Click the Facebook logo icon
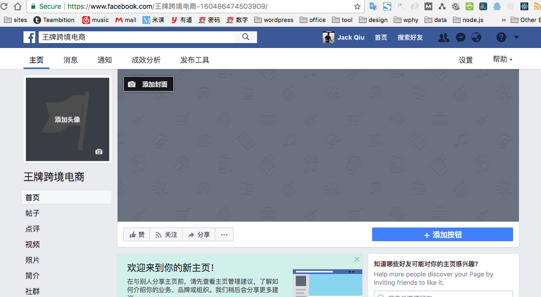Screen dimensions: 541x297 29,37
